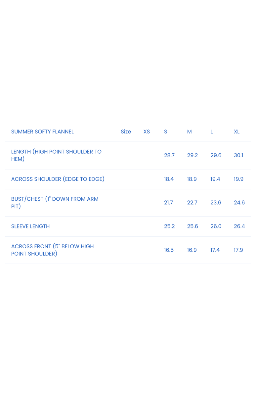
Task: Click the 28.7 length value for S
Action: (169, 155)
